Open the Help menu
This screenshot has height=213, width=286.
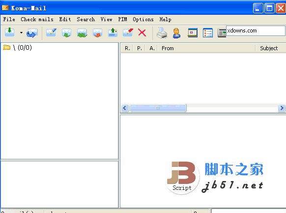pos(165,19)
